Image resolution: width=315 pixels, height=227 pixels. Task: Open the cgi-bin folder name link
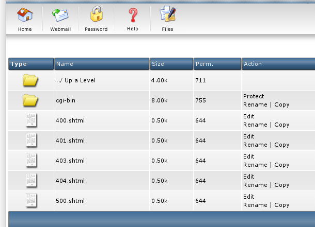pos(66,100)
